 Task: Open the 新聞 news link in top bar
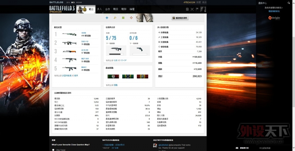(x=198, y=2)
